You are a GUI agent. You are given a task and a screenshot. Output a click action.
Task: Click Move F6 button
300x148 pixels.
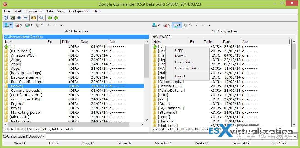coord(125,143)
